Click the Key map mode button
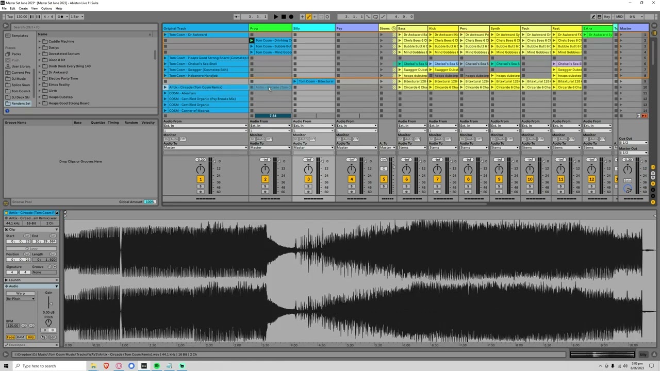This screenshot has height=371, width=660. tap(607, 16)
